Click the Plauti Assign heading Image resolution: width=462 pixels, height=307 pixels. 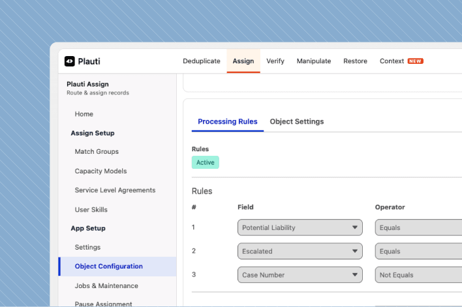[x=87, y=84]
